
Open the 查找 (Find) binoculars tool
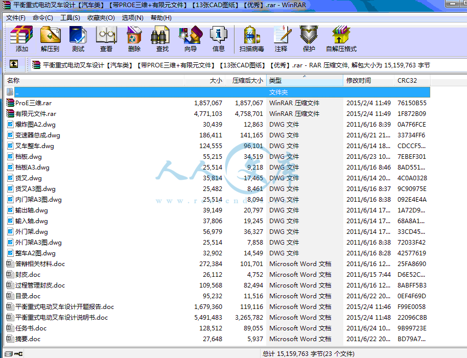click(162, 39)
